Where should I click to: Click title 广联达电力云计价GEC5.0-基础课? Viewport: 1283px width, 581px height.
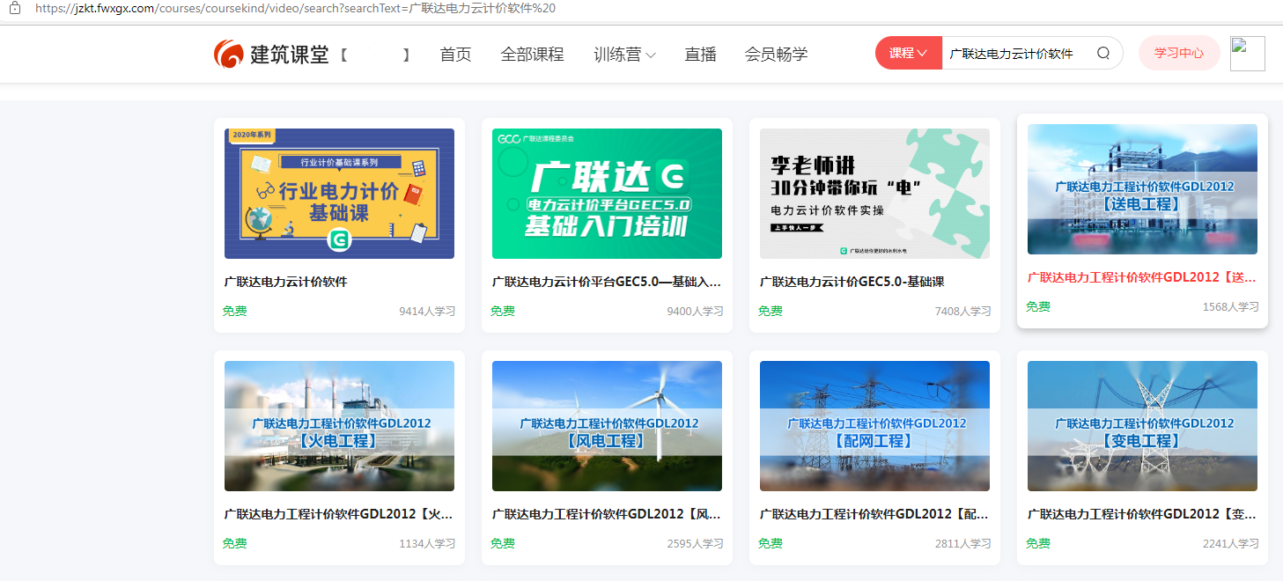[x=852, y=282]
